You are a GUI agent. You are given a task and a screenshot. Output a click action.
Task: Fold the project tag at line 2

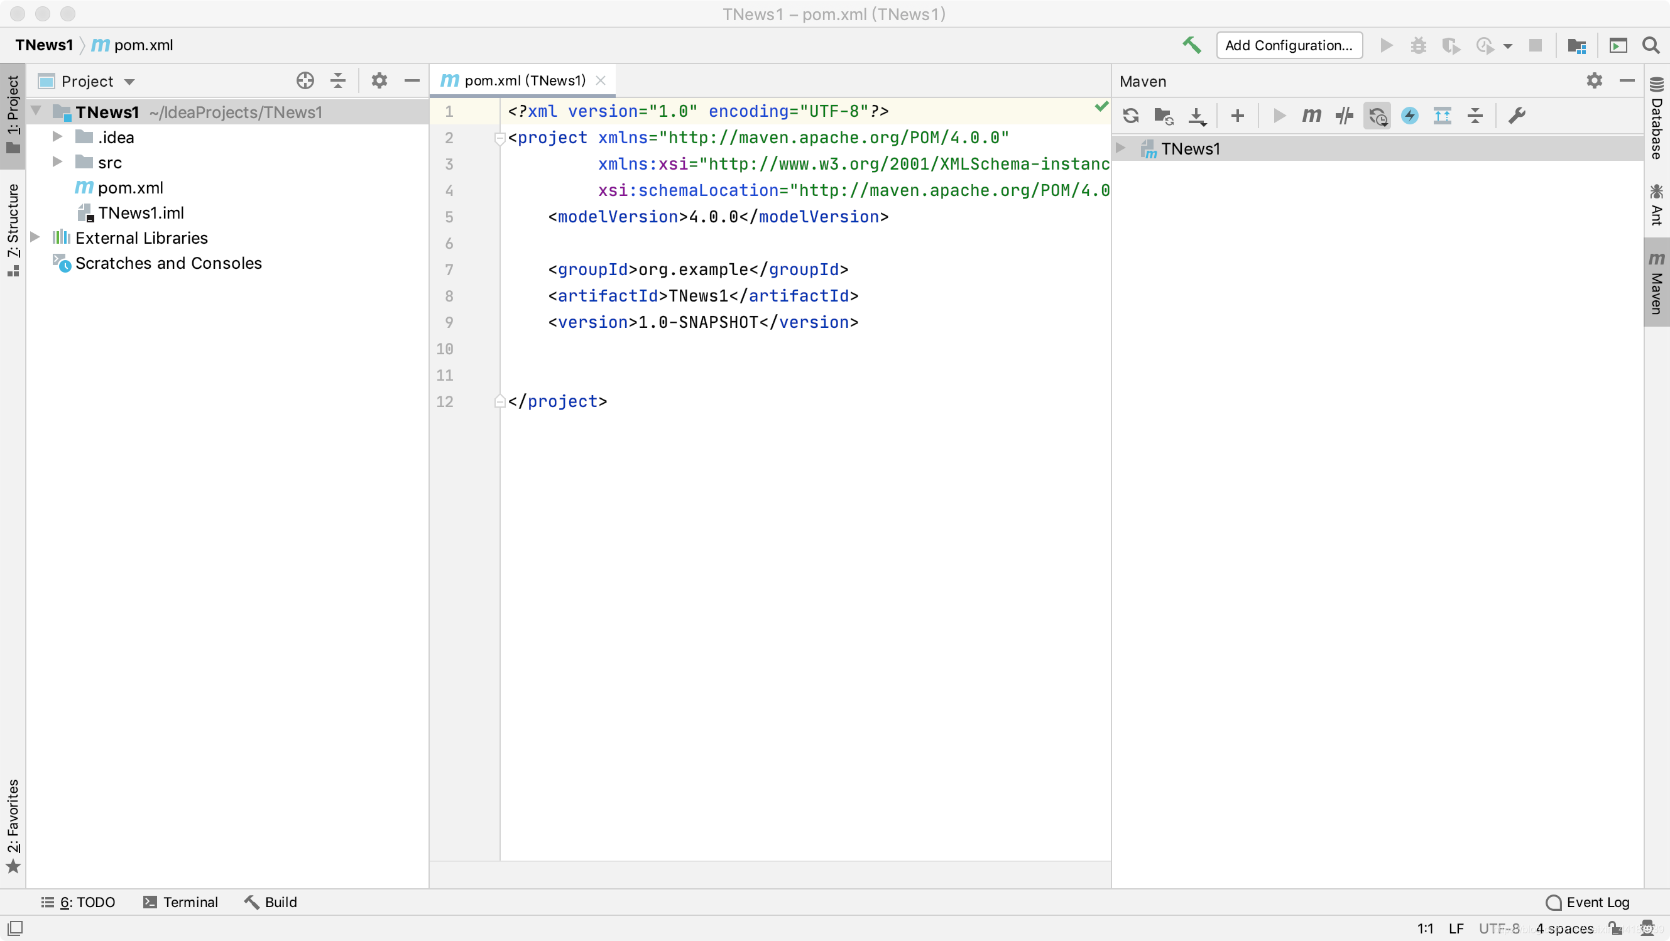point(499,138)
